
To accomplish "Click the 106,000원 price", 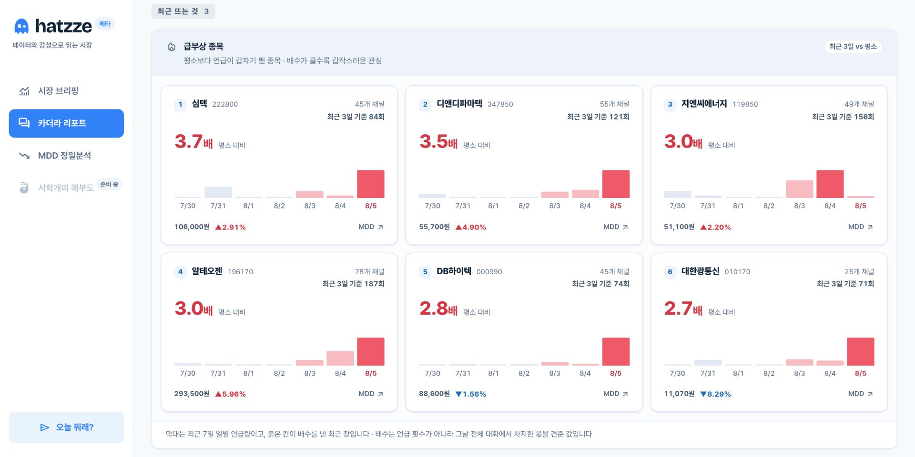I will coord(192,227).
